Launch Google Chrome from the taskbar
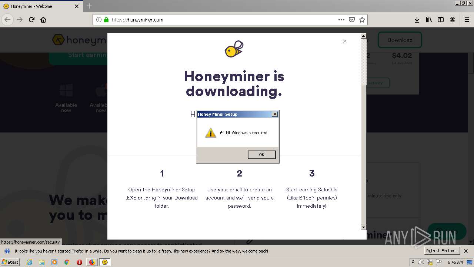The image size is (474, 267). pyautogui.click(x=67, y=262)
